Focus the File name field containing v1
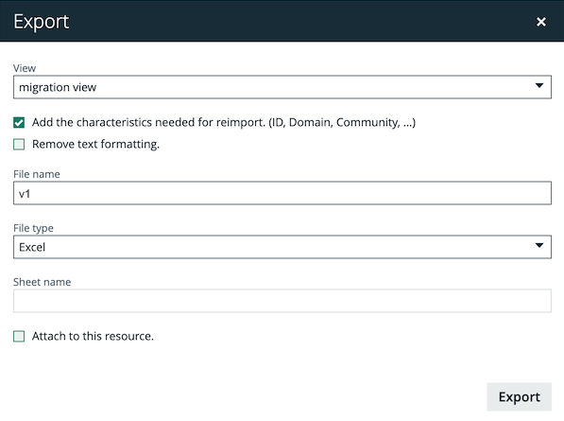 click(282, 193)
